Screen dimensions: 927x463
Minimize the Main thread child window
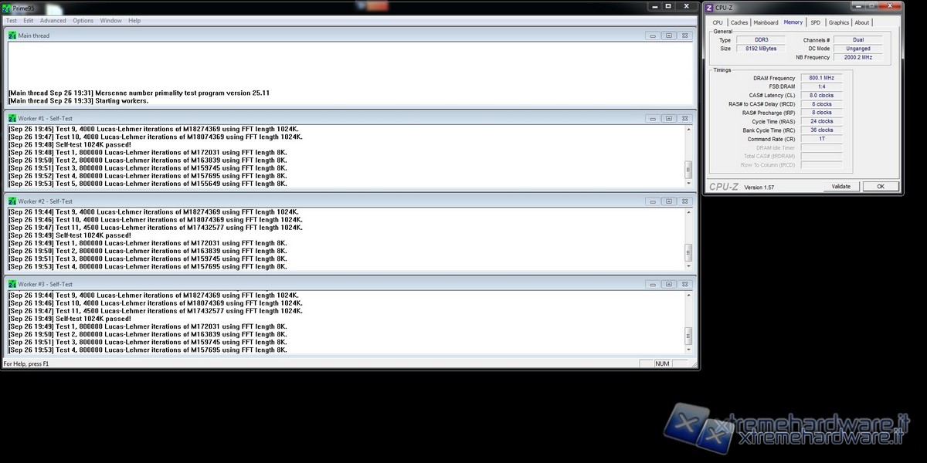tap(653, 35)
